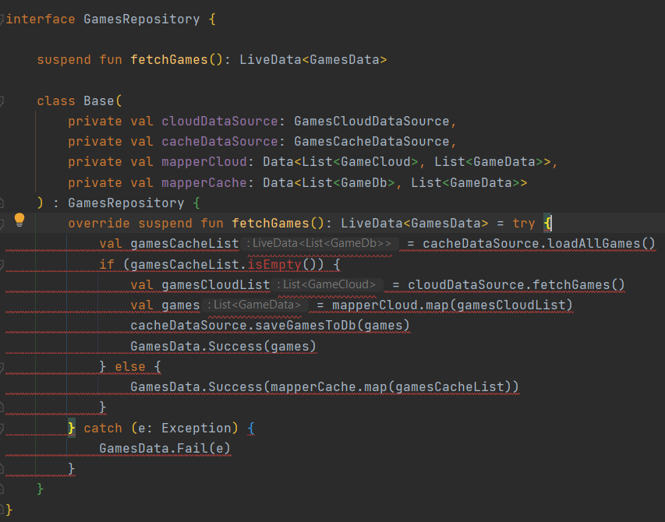Collapse the interface GamesRepository fold marker
Screen dimensions: 665x522
[x=2, y=19]
